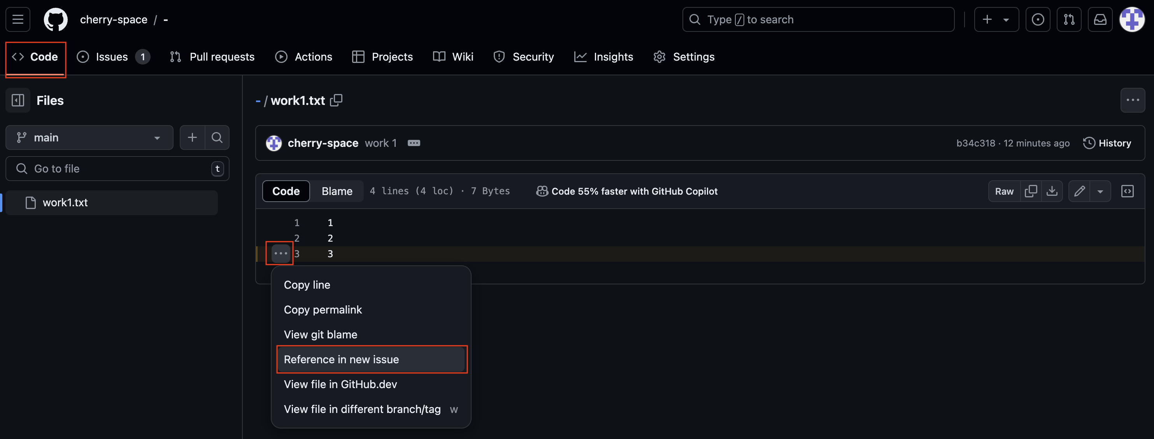Switch to the Blame view
Screen dimensions: 1154x439
pos(337,191)
